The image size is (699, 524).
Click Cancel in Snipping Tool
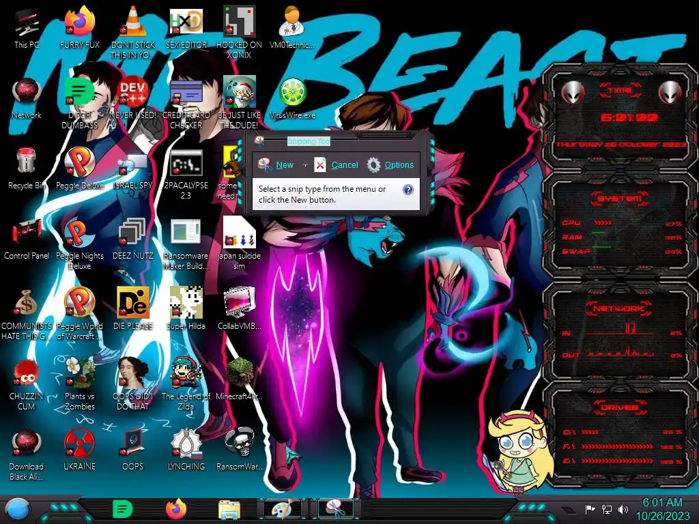click(336, 165)
